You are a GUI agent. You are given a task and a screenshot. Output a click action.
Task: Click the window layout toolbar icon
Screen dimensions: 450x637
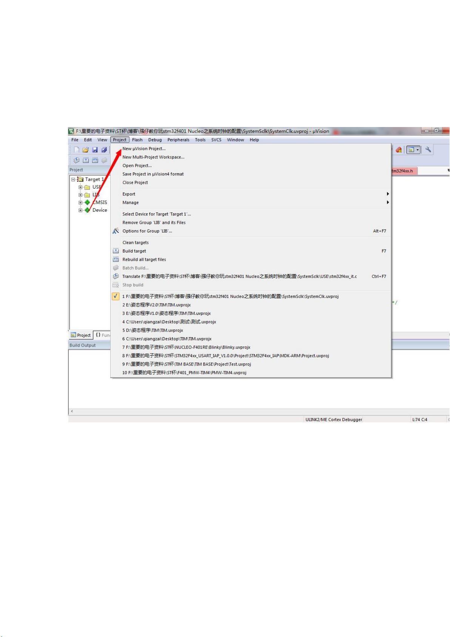point(411,150)
